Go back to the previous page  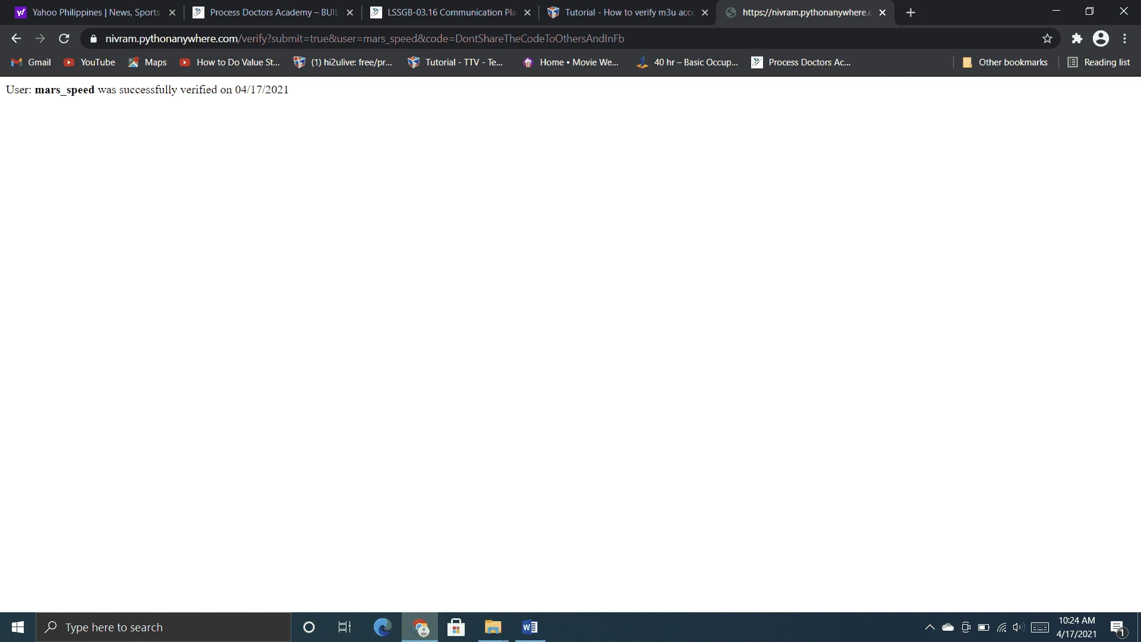(16, 39)
